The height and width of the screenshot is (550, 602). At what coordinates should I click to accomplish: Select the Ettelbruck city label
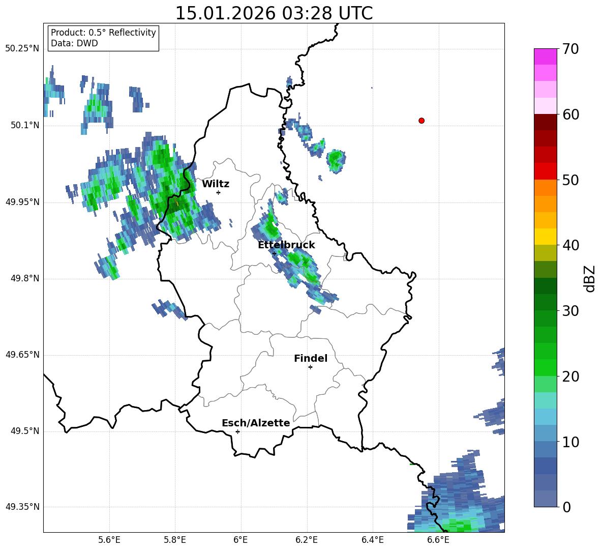click(x=286, y=245)
